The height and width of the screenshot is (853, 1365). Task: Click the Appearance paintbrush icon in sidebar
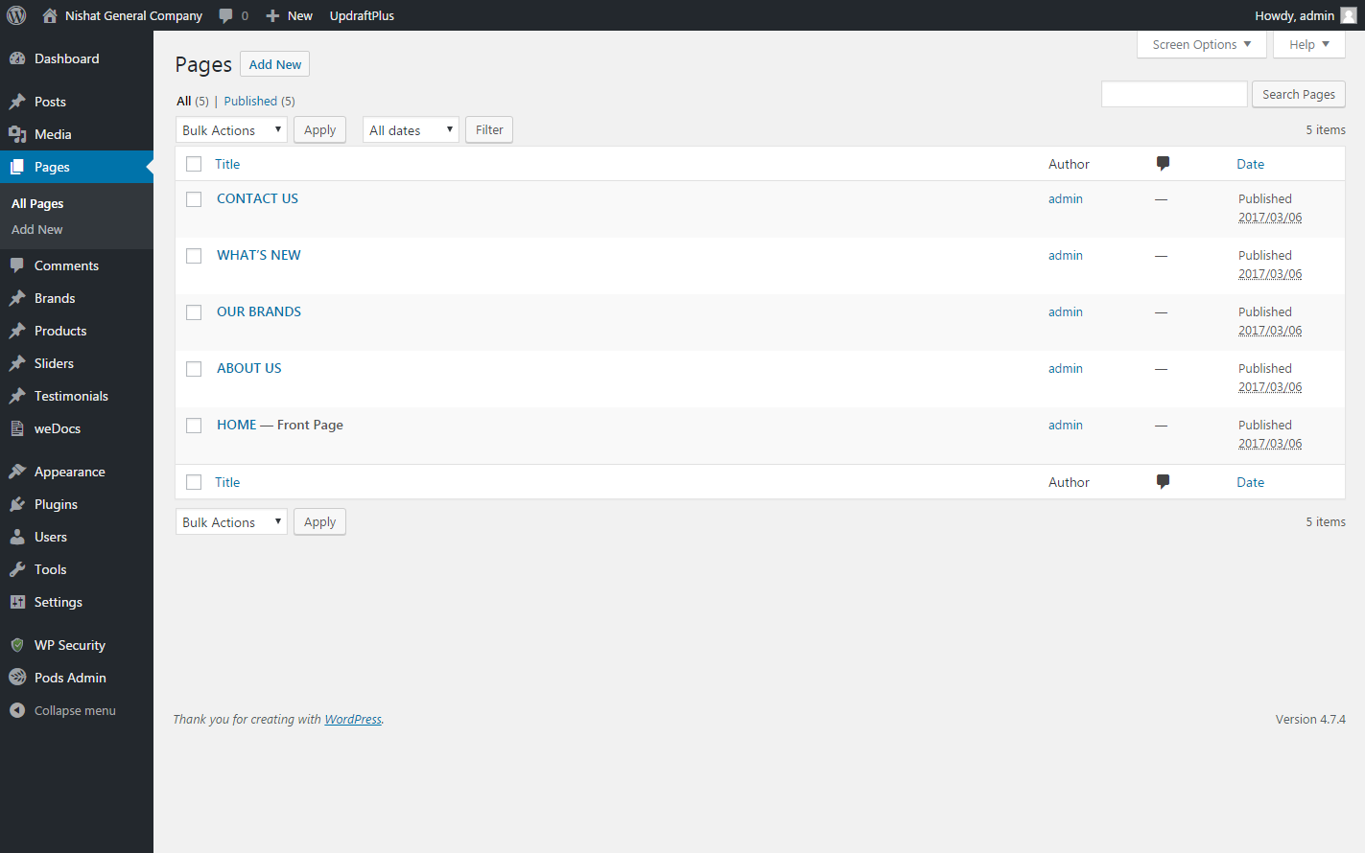point(17,472)
